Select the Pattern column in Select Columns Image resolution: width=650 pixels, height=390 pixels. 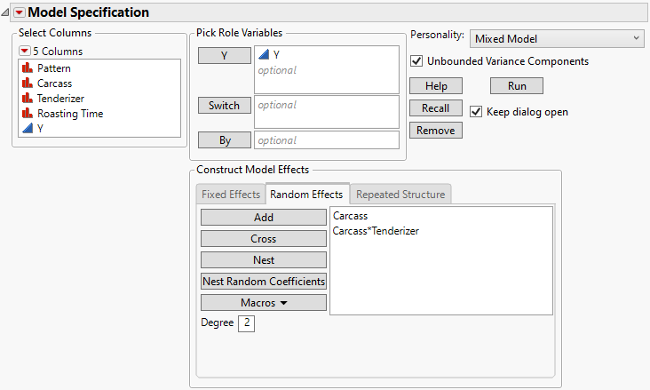point(54,68)
